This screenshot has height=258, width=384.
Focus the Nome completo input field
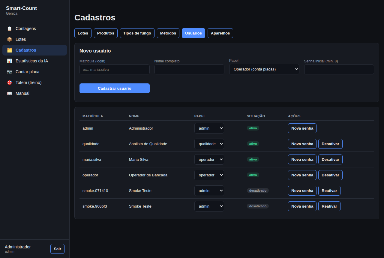pyautogui.click(x=189, y=69)
